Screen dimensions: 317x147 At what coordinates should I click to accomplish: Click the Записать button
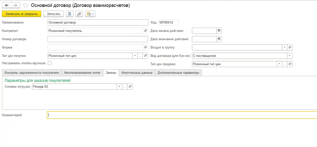tap(53, 14)
